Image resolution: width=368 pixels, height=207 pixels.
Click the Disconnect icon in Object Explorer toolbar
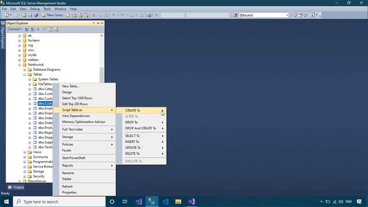[x=33, y=29]
